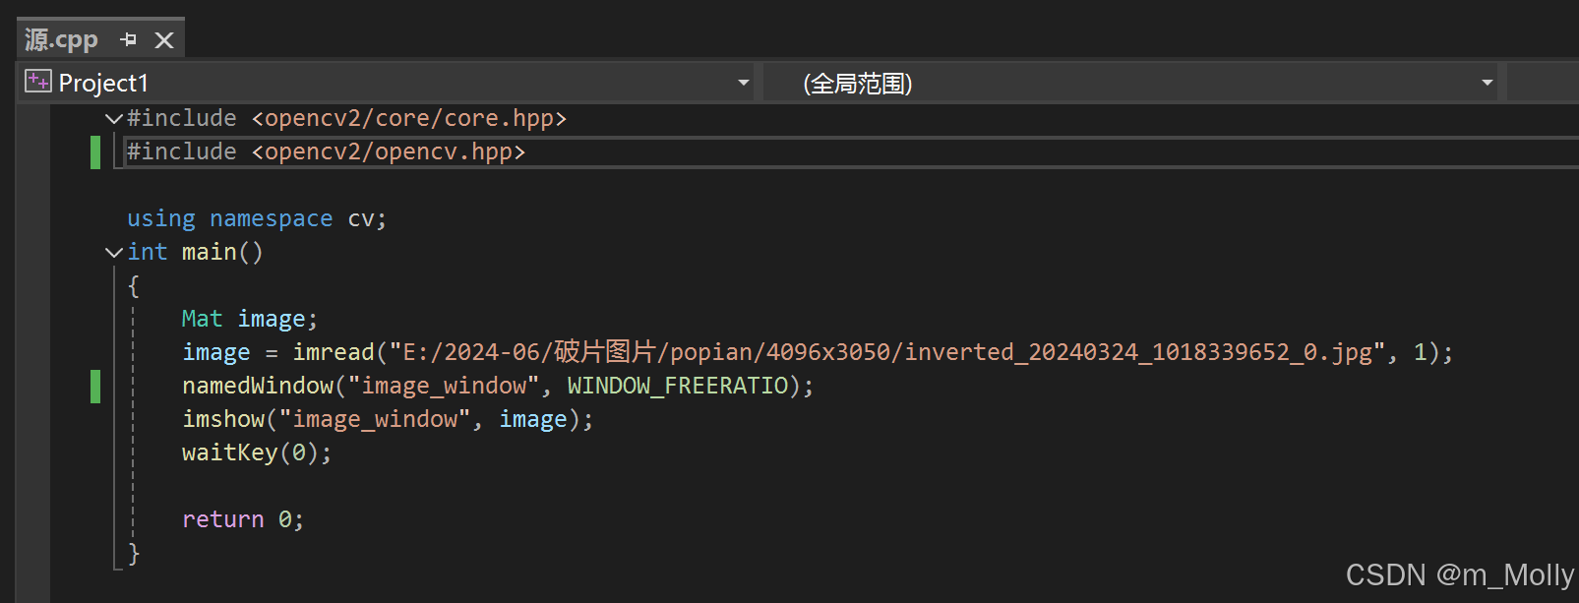The height and width of the screenshot is (603, 1579).
Task: Click 'image' in the Mat declaration
Action: pos(272,320)
